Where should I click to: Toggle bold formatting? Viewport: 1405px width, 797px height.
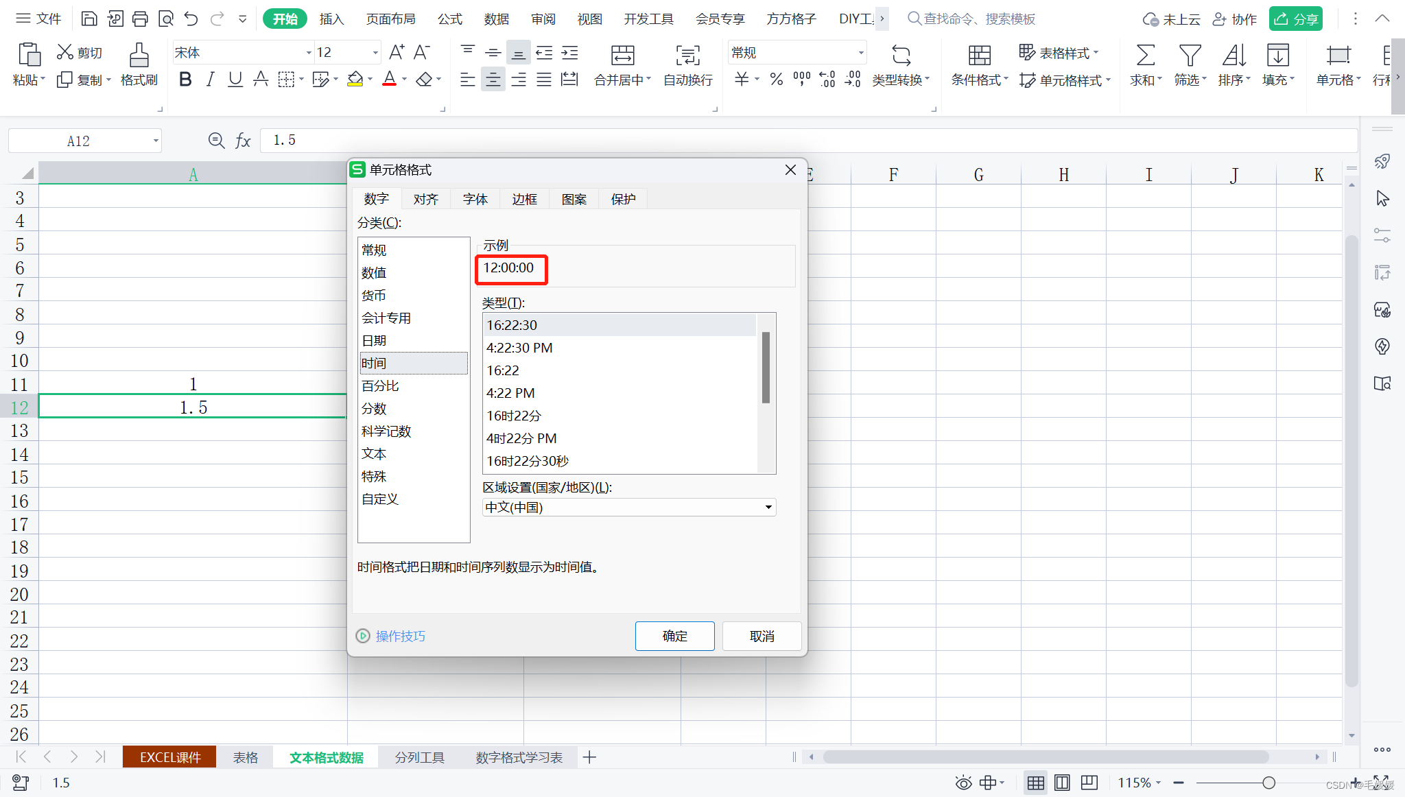click(185, 80)
